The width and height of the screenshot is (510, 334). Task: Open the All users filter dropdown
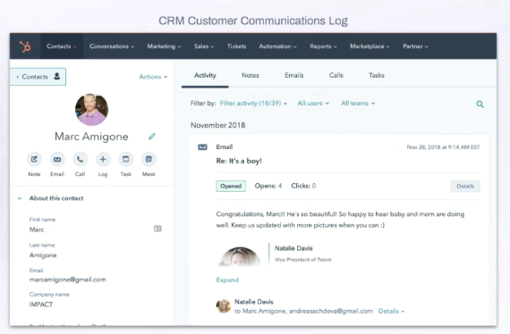(313, 104)
